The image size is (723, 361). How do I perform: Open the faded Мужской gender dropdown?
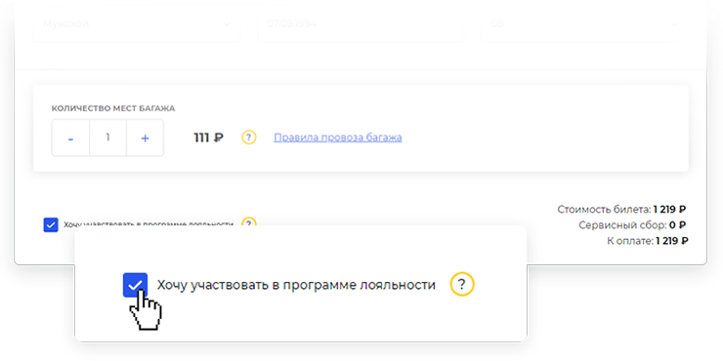[137, 24]
